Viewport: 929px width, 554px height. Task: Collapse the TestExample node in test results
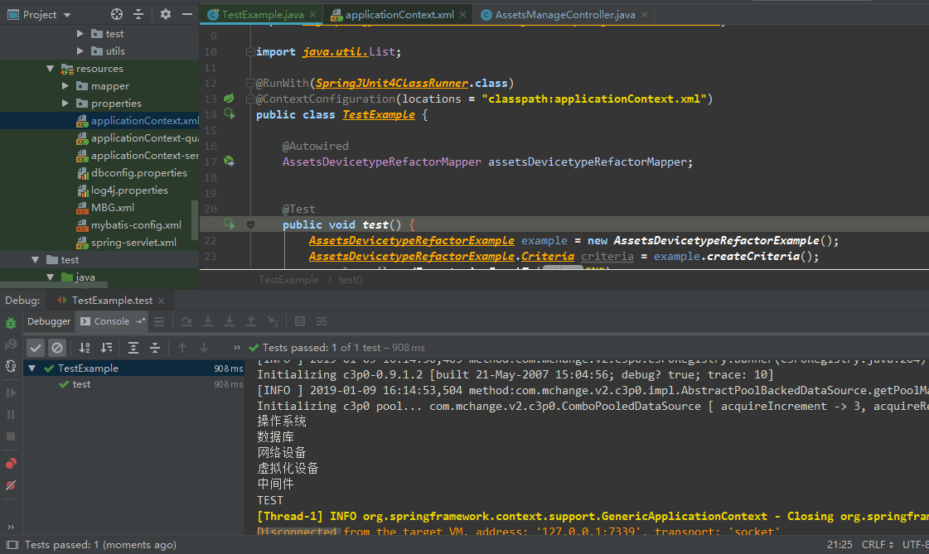32,369
